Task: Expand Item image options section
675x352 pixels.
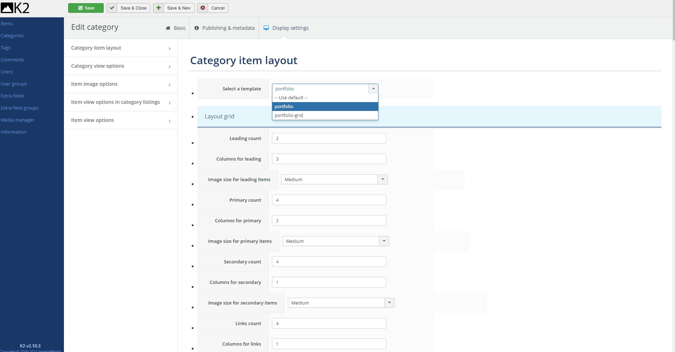Action: coord(120,84)
